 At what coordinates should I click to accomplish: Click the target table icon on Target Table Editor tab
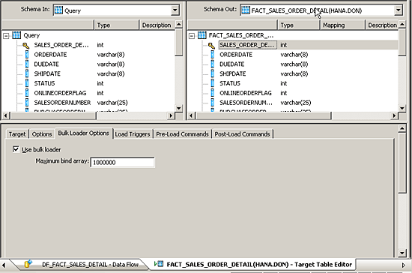[159, 264]
